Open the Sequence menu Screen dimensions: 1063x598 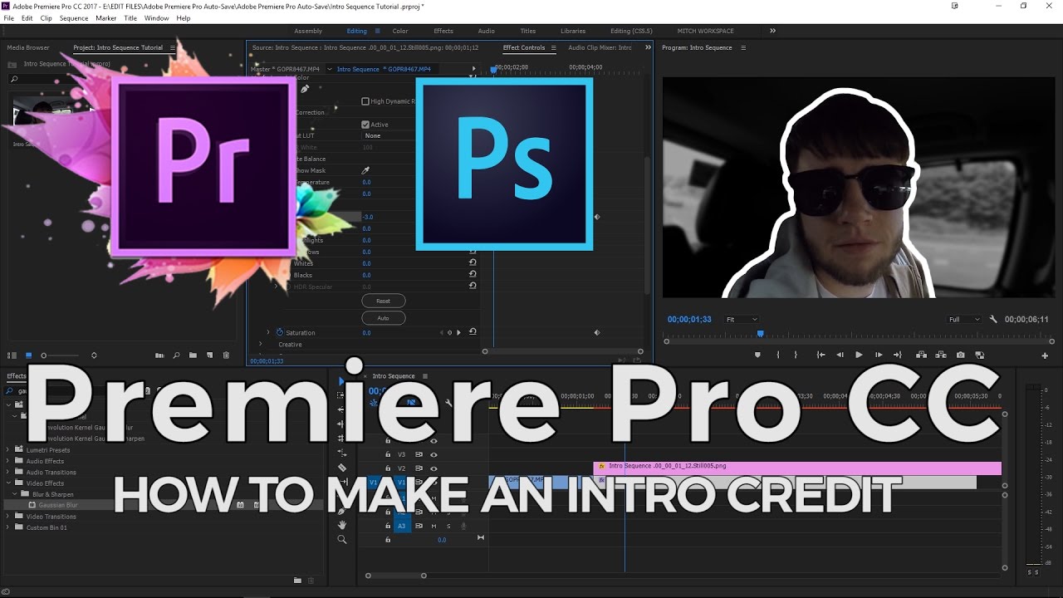click(74, 17)
